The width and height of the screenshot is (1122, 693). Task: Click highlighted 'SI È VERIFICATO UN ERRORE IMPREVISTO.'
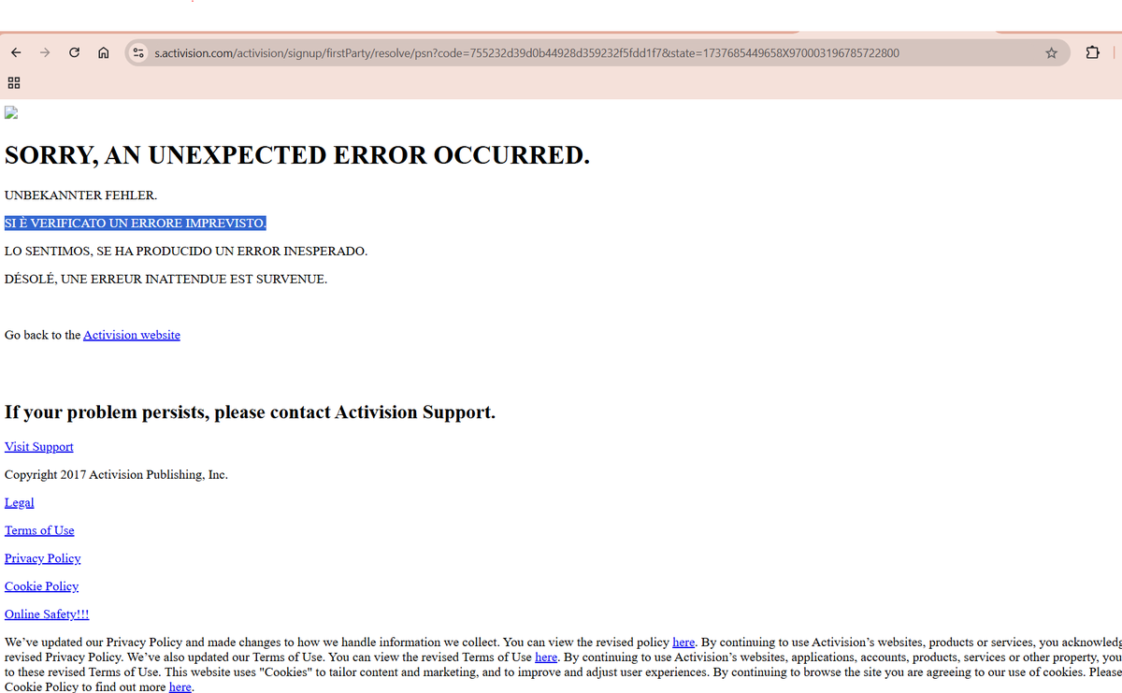(136, 224)
